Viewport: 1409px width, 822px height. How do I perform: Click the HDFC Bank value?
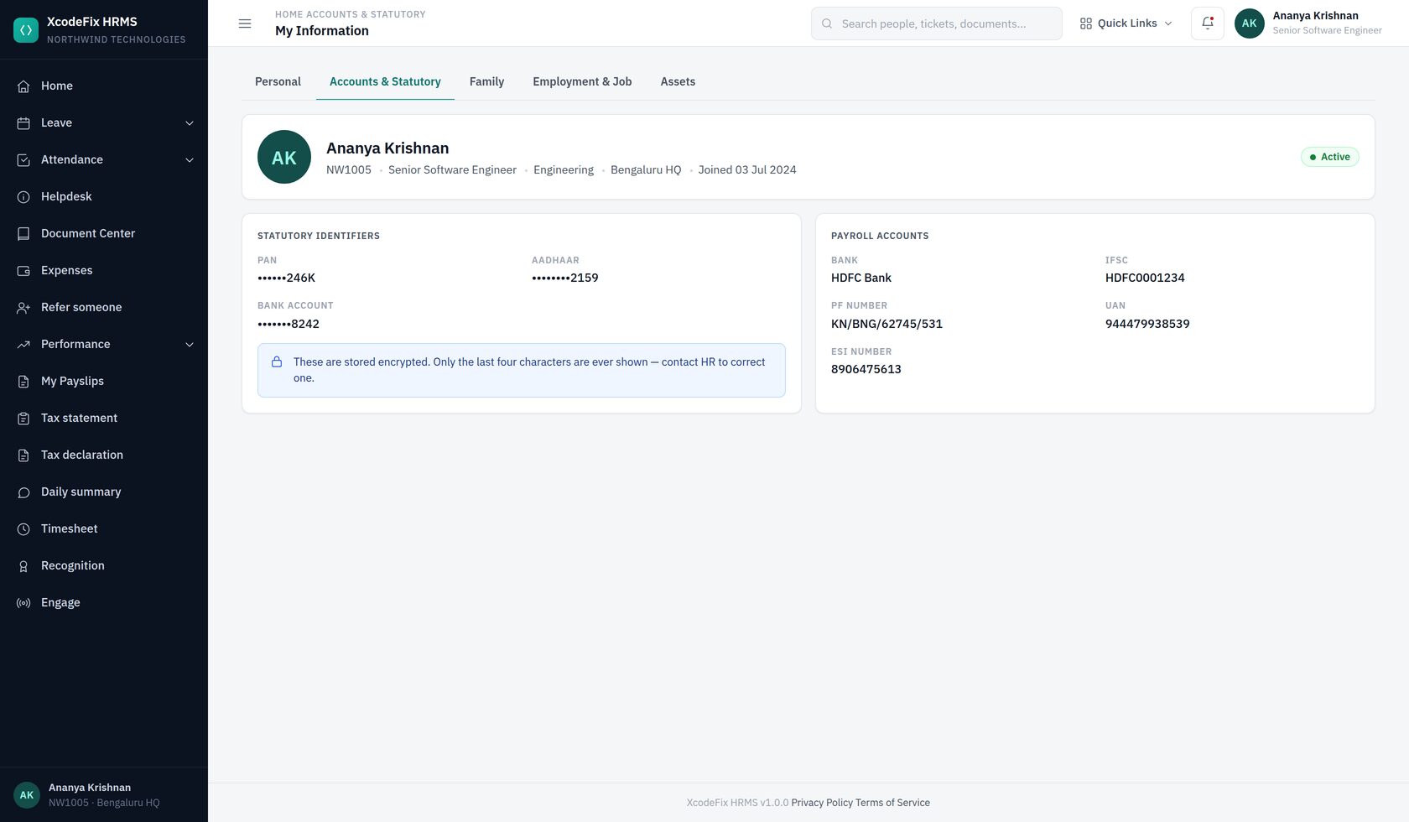click(861, 278)
